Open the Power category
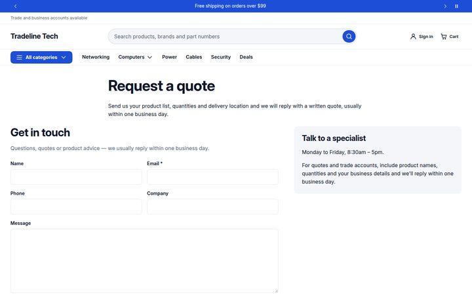 coord(170,57)
